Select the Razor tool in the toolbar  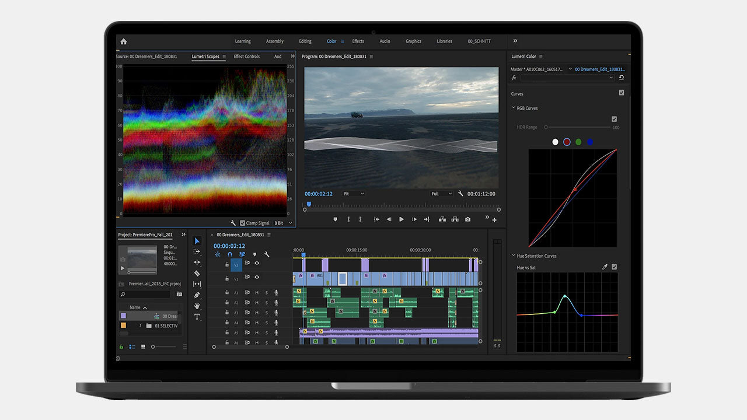(x=197, y=273)
